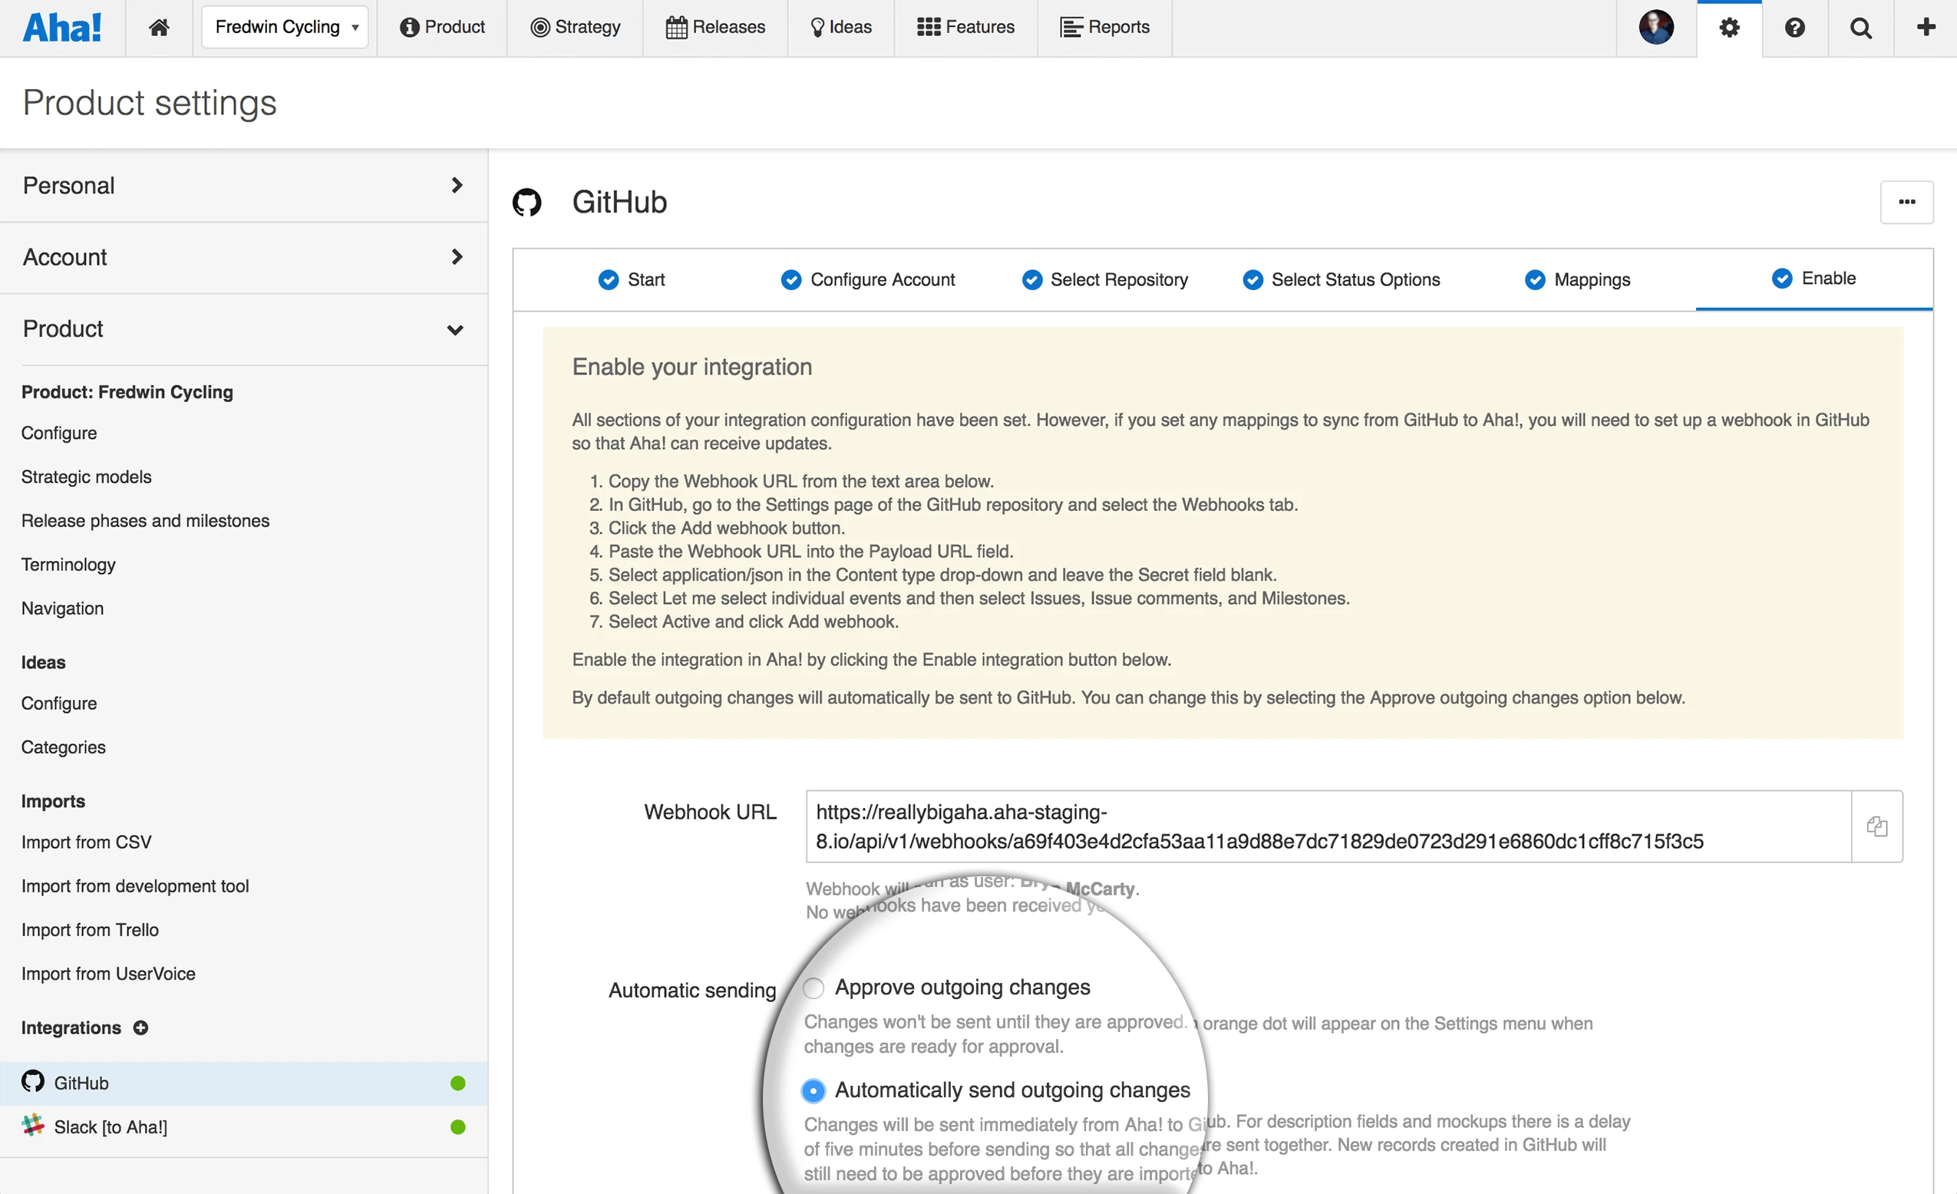
Task: Click the help question mark icon
Action: [x=1794, y=28]
